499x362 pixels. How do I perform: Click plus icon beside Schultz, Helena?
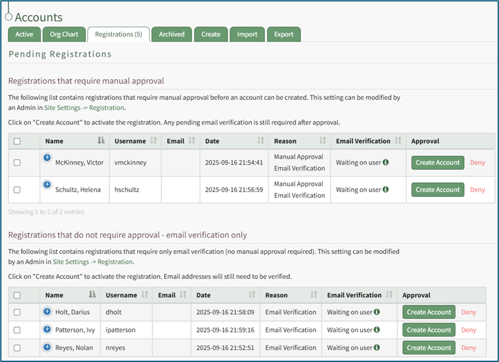[47, 185]
